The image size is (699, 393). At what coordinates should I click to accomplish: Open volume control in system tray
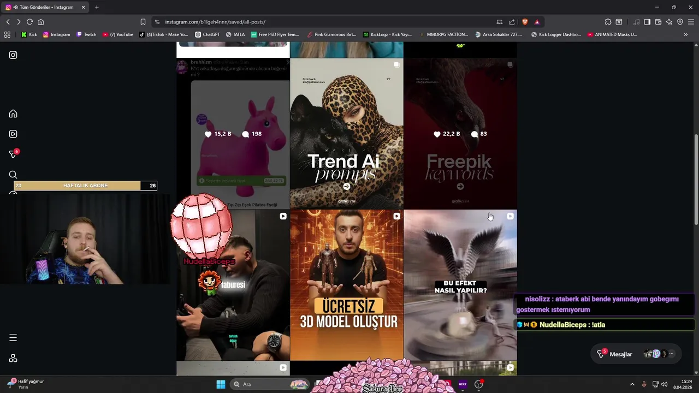coord(665,384)
